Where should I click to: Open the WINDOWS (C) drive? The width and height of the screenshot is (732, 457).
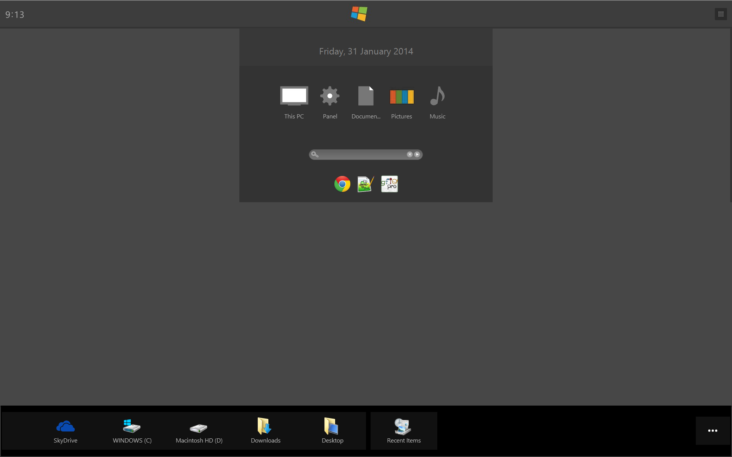[132, 431]
